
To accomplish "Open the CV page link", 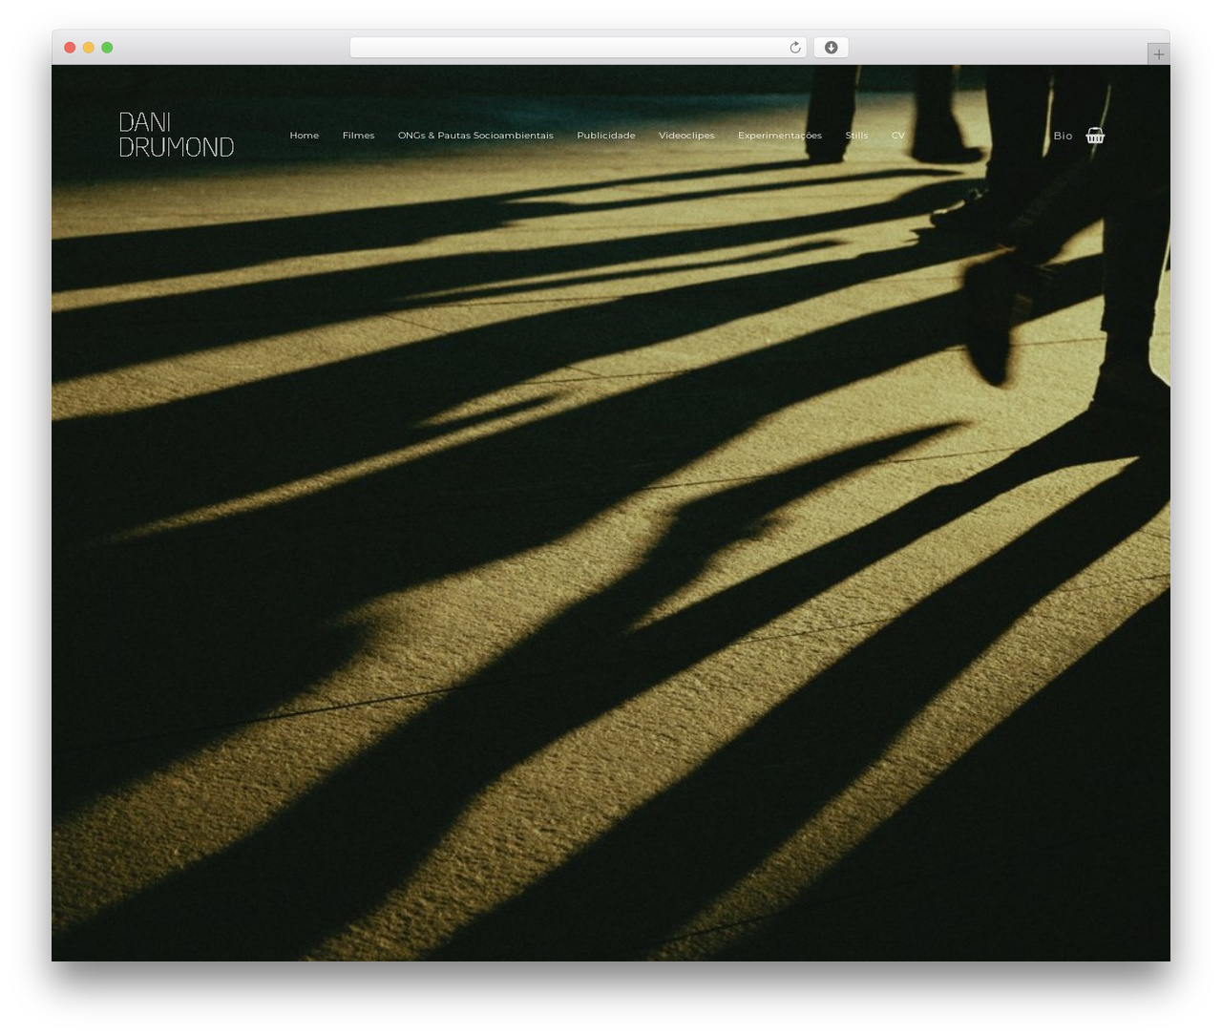I will (x=898, y=136).
